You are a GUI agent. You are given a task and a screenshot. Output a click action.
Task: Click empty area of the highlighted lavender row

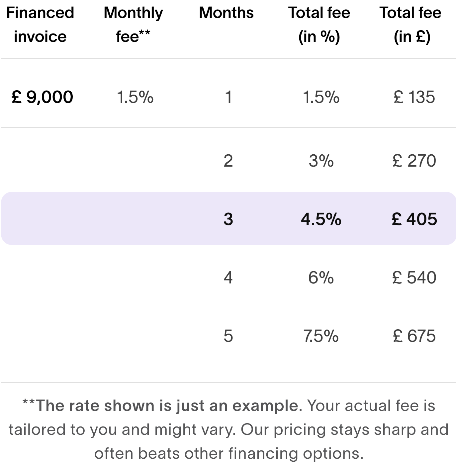point(100,218)
